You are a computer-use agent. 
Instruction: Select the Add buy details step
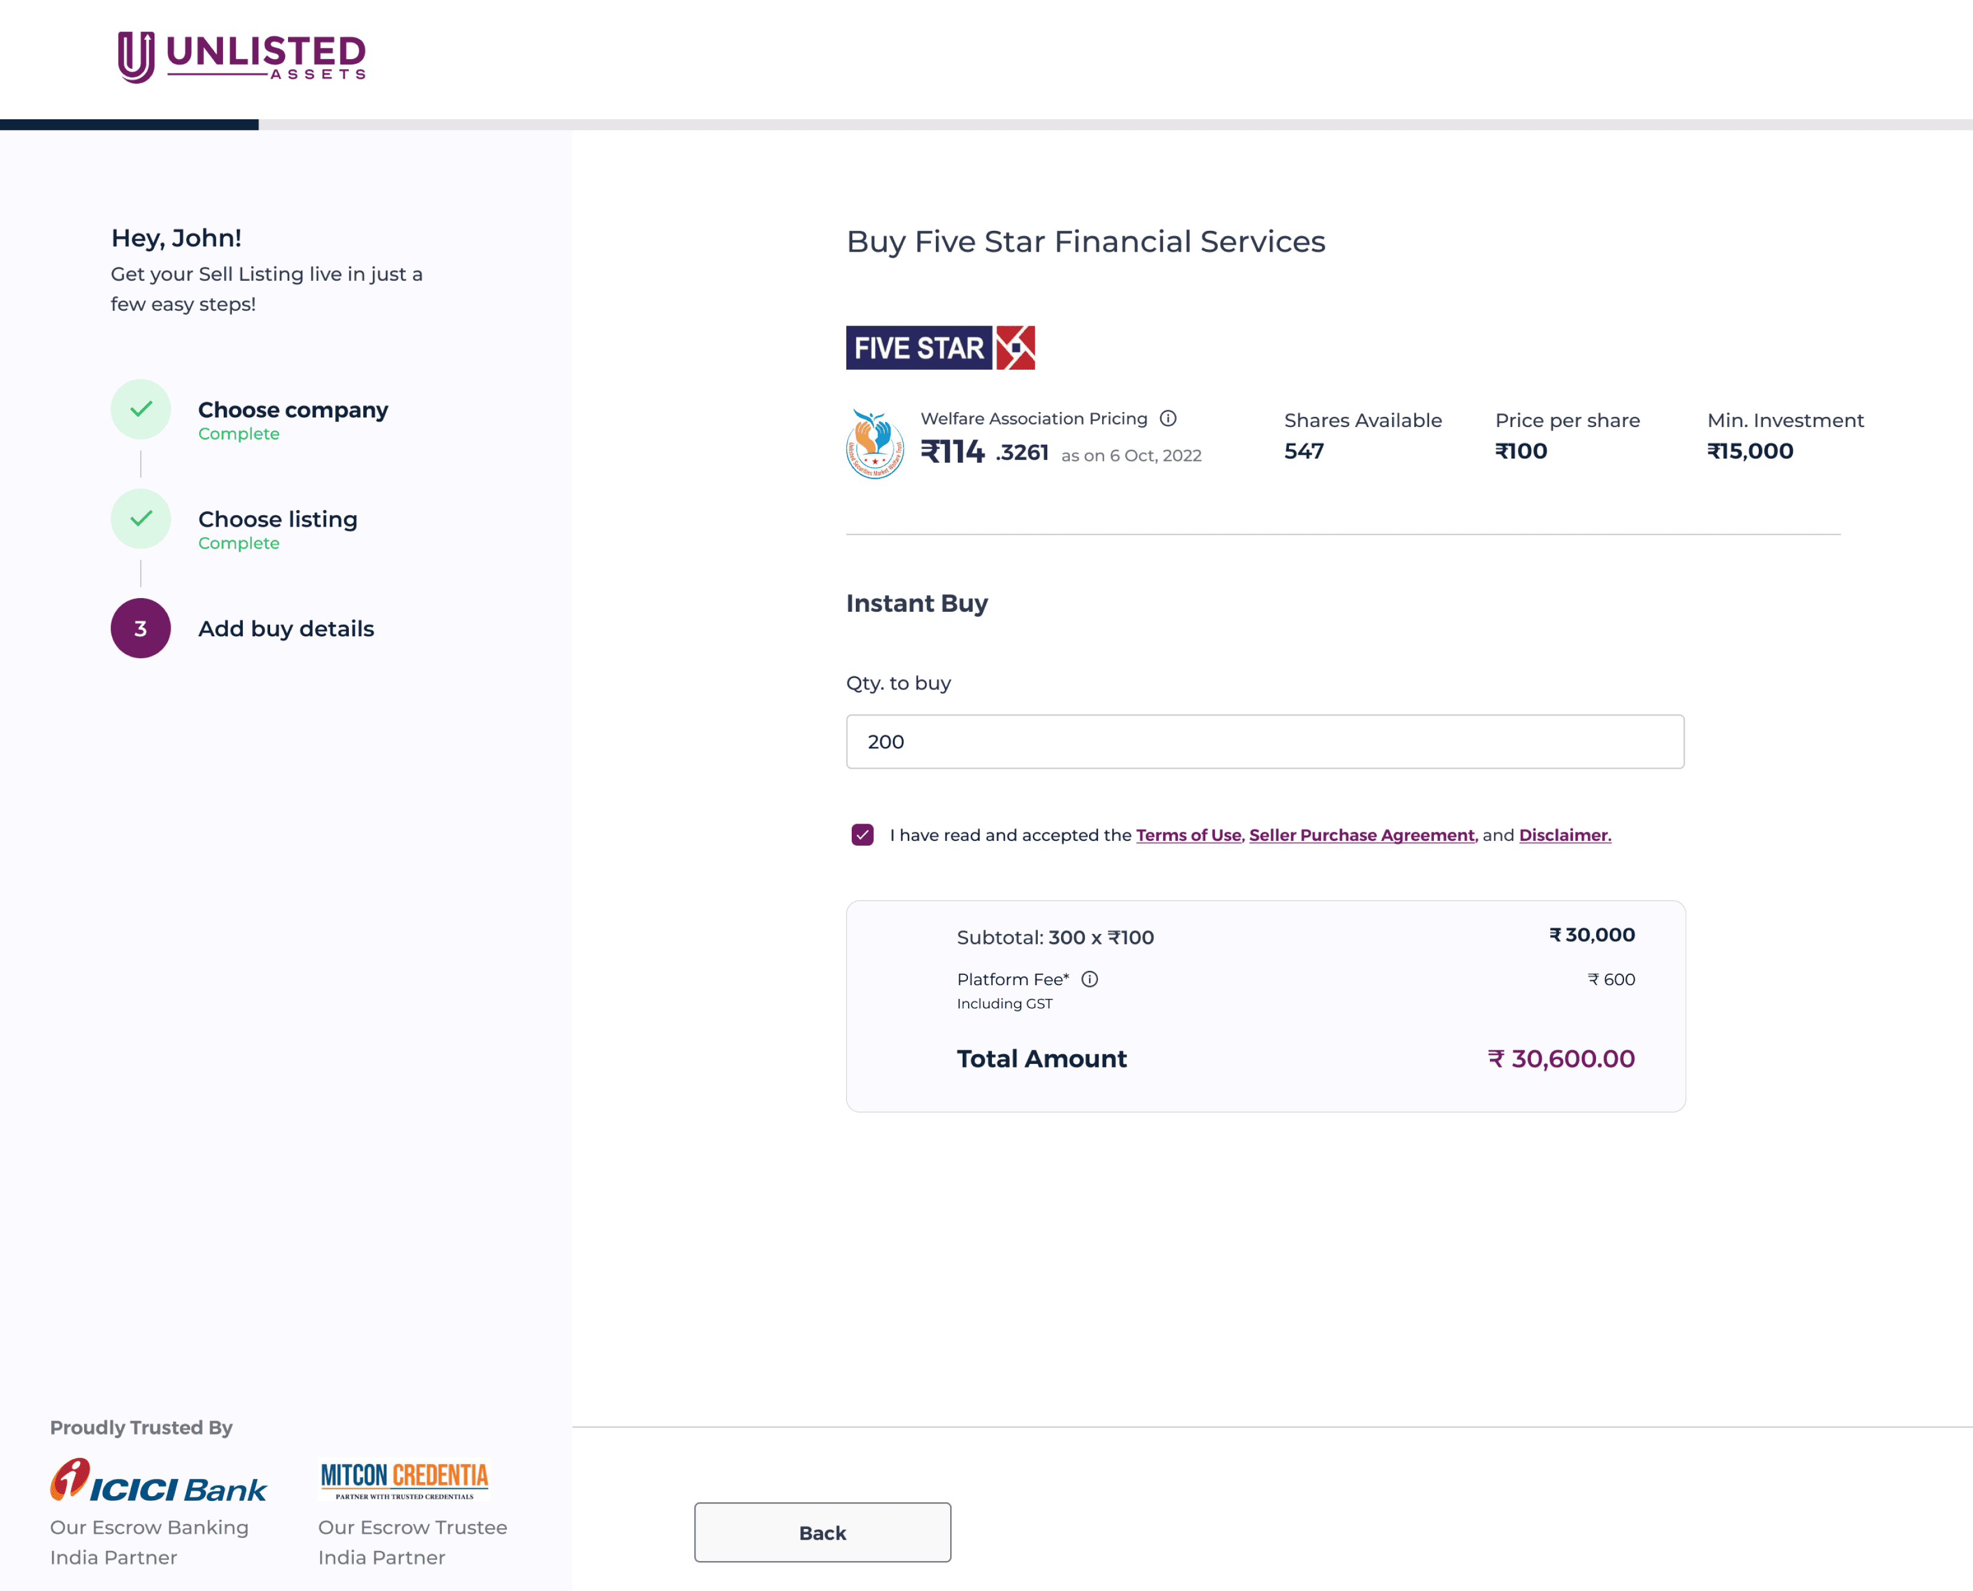pos(286,629)
